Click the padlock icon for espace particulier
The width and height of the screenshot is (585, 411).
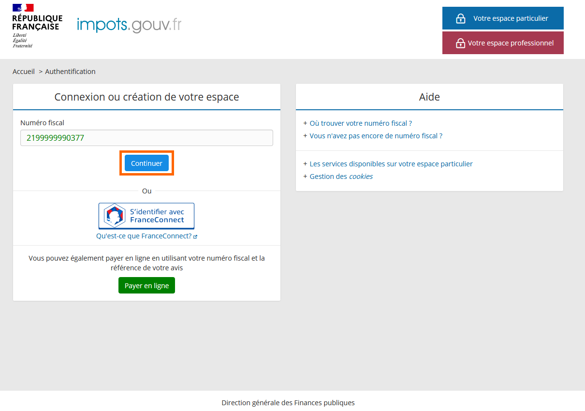(x=460, y=18)
